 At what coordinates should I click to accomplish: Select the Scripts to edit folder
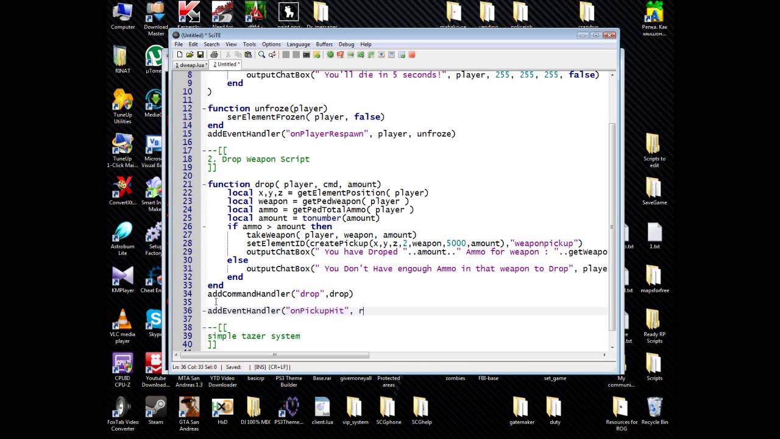point(654,150)
